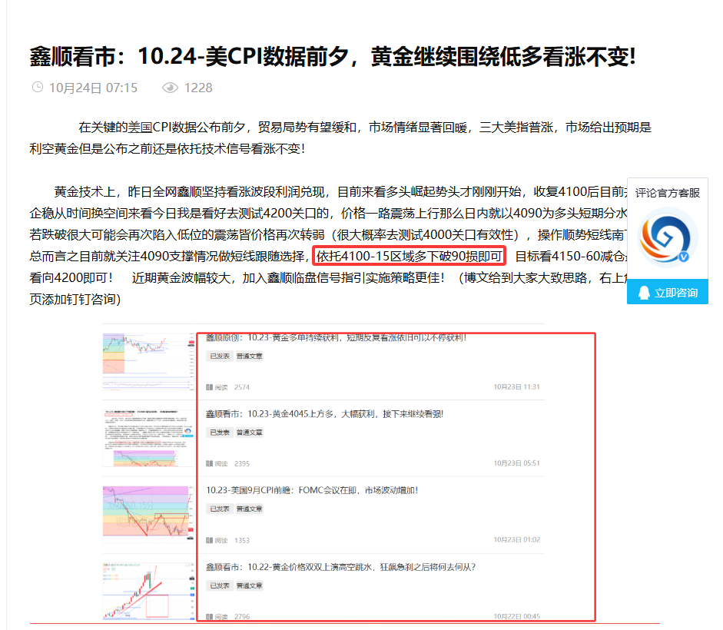Open thumbnail of 10.23-黄金多单持续获利 article

pyautogui.click(x=148, y=362)
